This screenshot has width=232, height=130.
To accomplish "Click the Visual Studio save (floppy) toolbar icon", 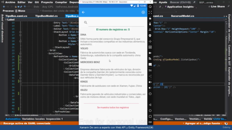I will [x=18, y=7].
